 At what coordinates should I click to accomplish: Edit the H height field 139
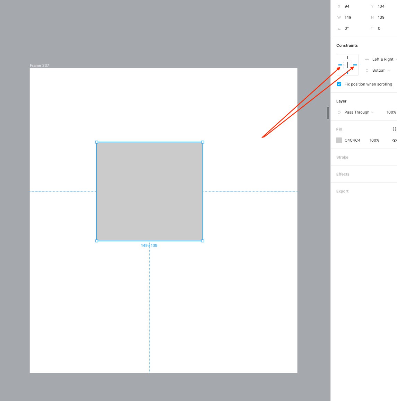coord(381,17)
